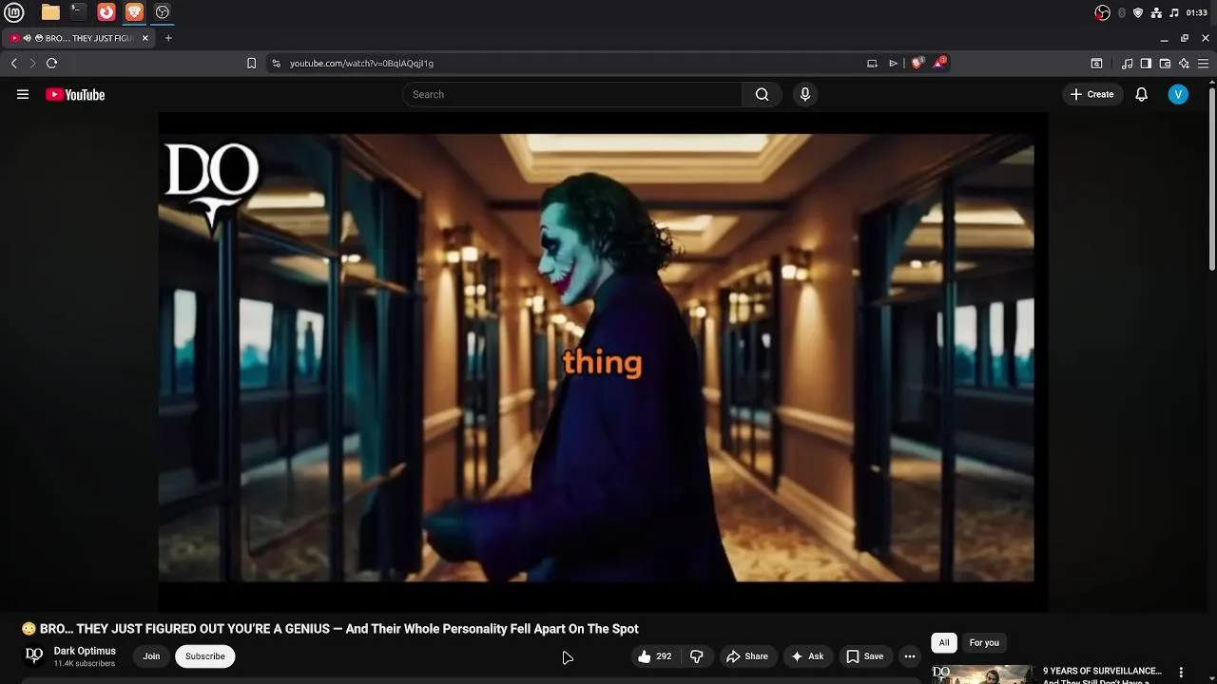Viewport: 1217px width, 684px height.
Task: Select the For you filter chip
Action: [x=984, y=643]
